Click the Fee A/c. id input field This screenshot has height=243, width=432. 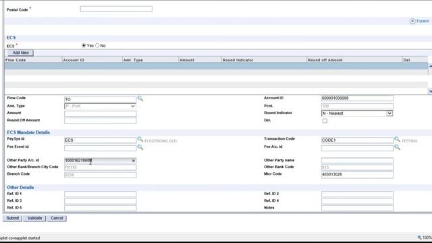[357, 148]
